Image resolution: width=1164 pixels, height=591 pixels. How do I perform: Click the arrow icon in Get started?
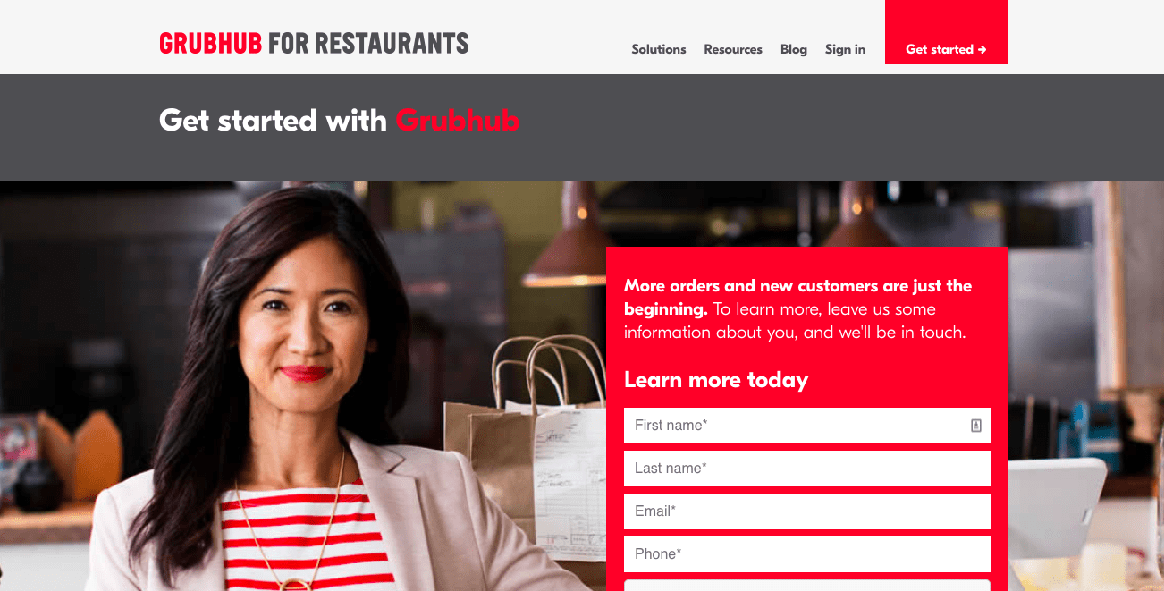(x=983, y=50)
